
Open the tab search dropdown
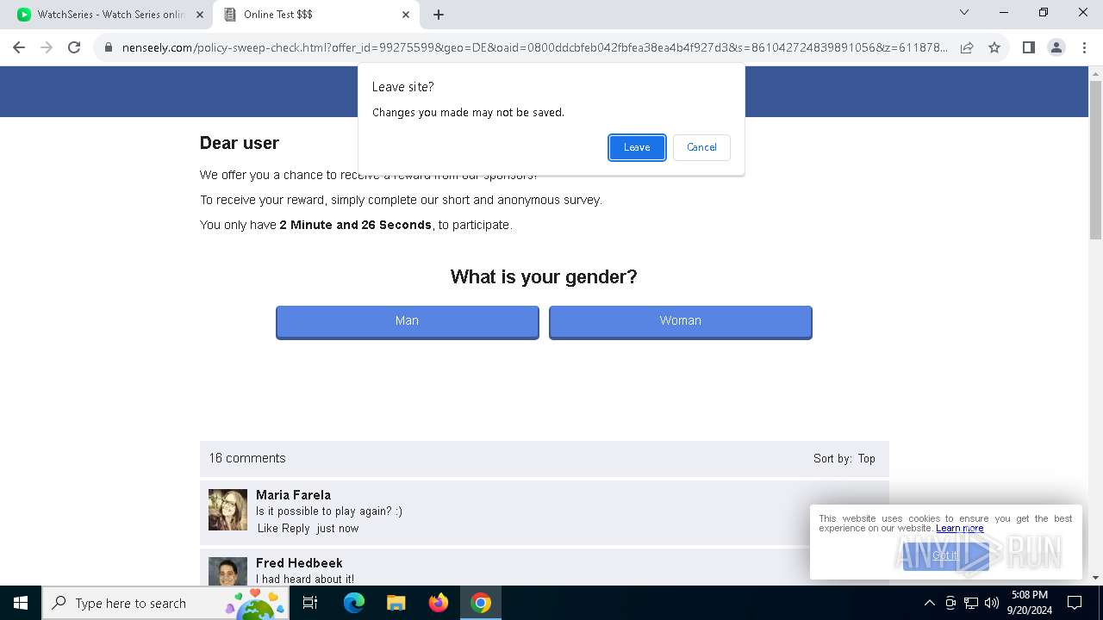coord(964,13)
